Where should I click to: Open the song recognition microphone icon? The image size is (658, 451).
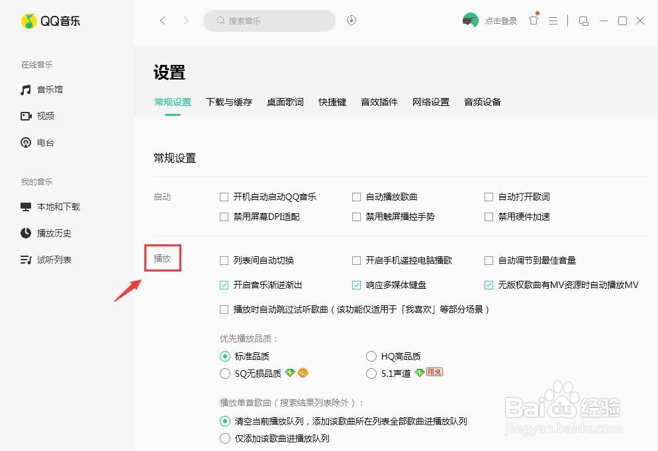(x=352, y=20)
